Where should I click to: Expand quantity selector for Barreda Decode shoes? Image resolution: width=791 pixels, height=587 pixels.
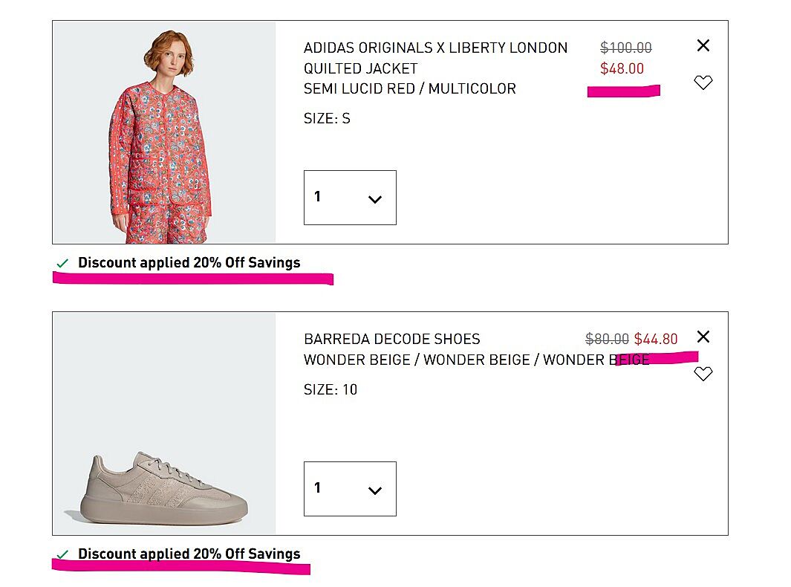coord(350,489)
